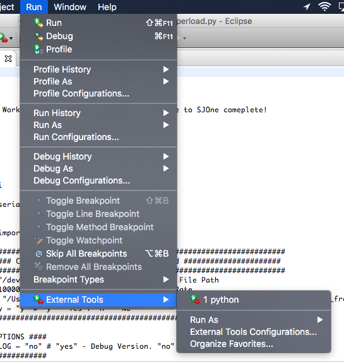Viewport: 344px width, 362px height.
Task: Open Organize Favorites...
Action: [254, 344]
